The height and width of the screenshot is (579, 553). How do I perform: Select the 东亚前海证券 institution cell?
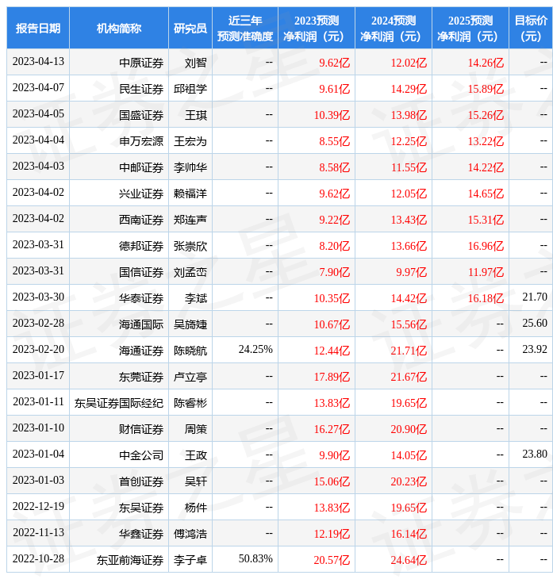point(130,560)
